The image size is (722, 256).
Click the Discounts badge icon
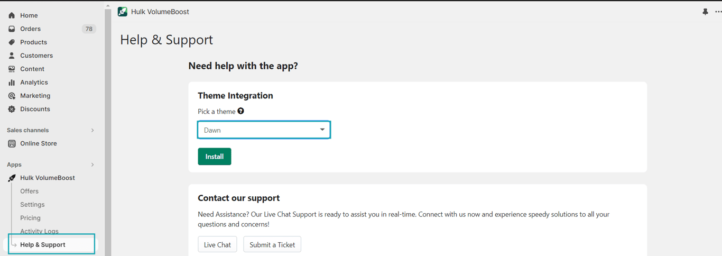12,109
